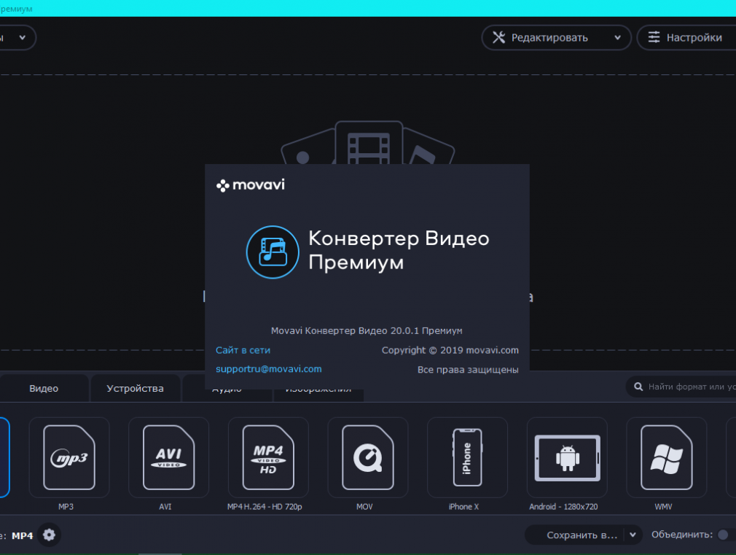Click the magnifier icon in format search

[638, 387]
